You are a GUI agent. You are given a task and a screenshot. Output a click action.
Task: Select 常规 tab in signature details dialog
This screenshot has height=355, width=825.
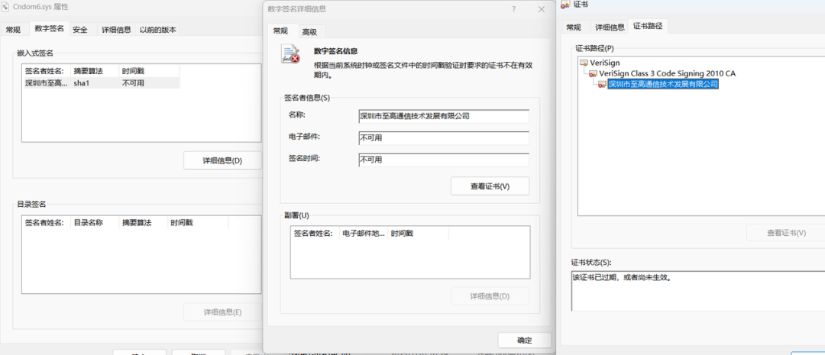280,31
